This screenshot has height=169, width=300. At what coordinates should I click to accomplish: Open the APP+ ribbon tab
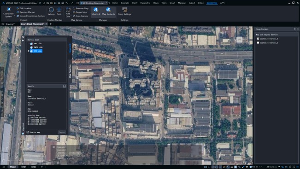(x=223, y=3)
